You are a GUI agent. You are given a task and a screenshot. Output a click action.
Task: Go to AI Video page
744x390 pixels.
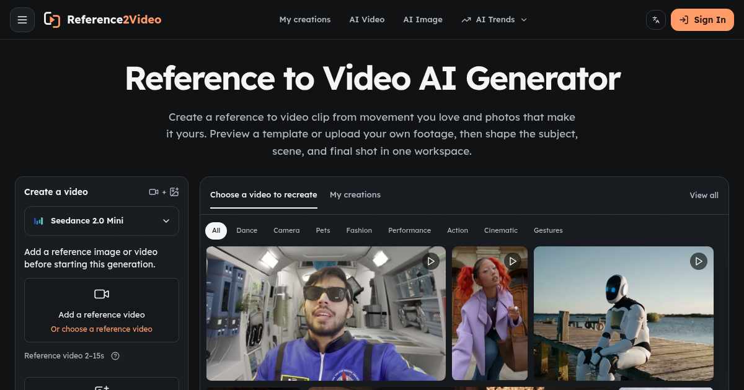367,20
